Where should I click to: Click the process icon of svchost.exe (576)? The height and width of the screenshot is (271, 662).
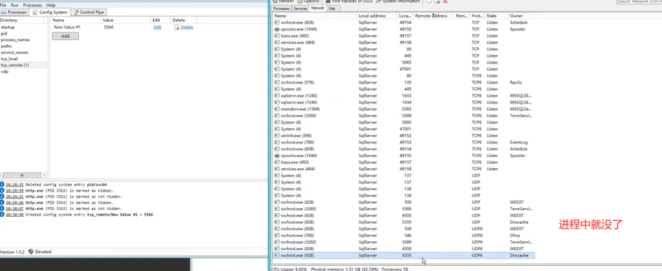277,82
